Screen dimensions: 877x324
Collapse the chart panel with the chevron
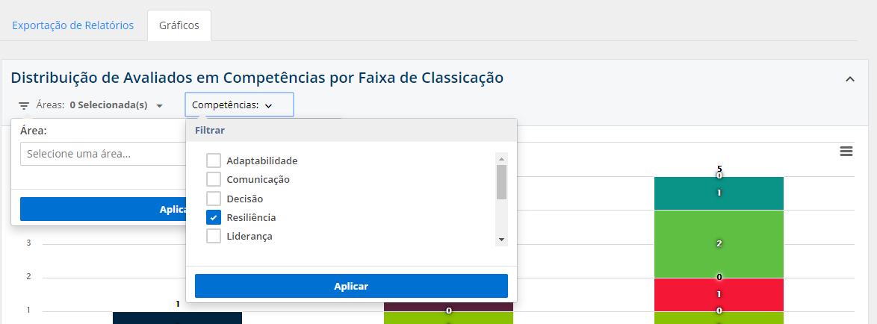[x=850, y=79]
